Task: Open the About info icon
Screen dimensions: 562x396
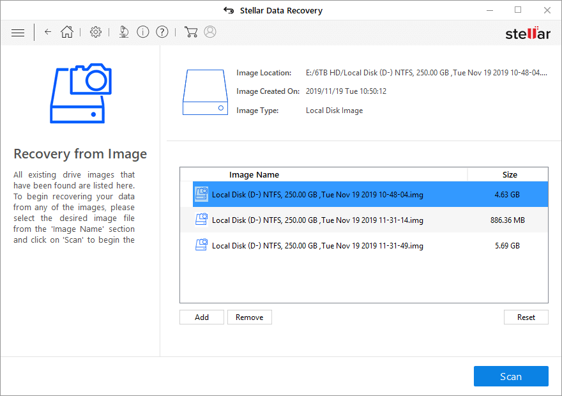Action: [x=143, y=32]
